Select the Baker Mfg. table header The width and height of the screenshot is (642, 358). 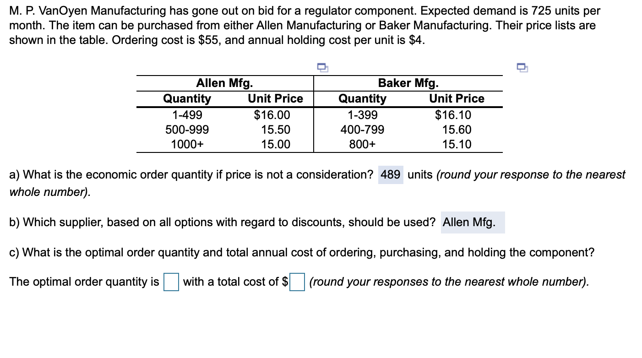tap(408, 83)
